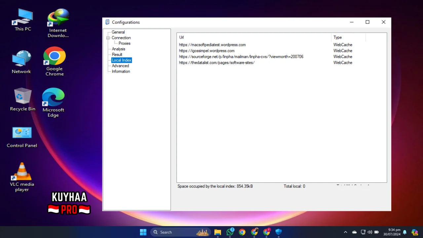The height and width of the screenshot is (238, 423).
Task: Open Windows Security shield in taskbar
Action: tap(279, 232)
